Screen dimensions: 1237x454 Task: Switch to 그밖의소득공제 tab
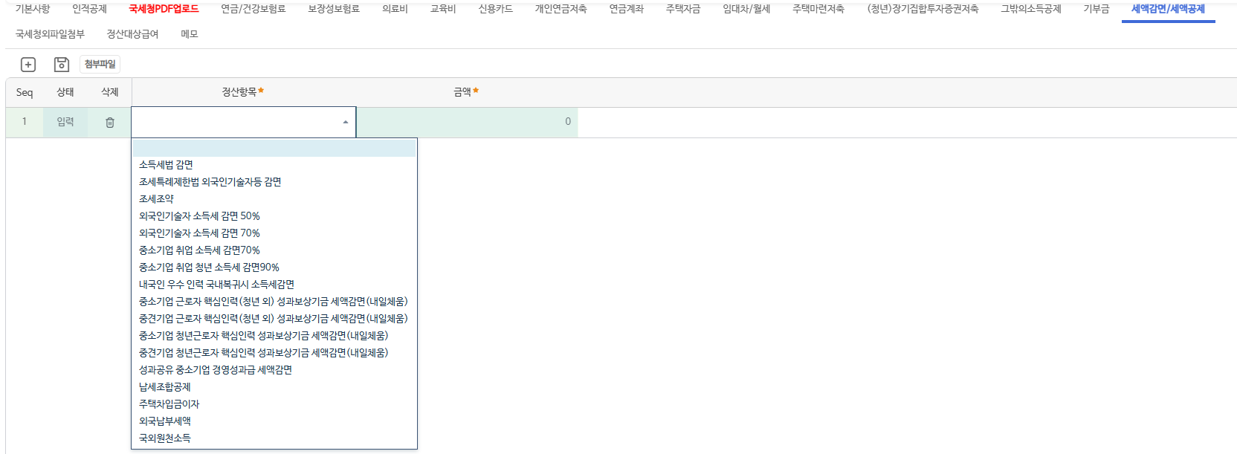point(1030,9)
